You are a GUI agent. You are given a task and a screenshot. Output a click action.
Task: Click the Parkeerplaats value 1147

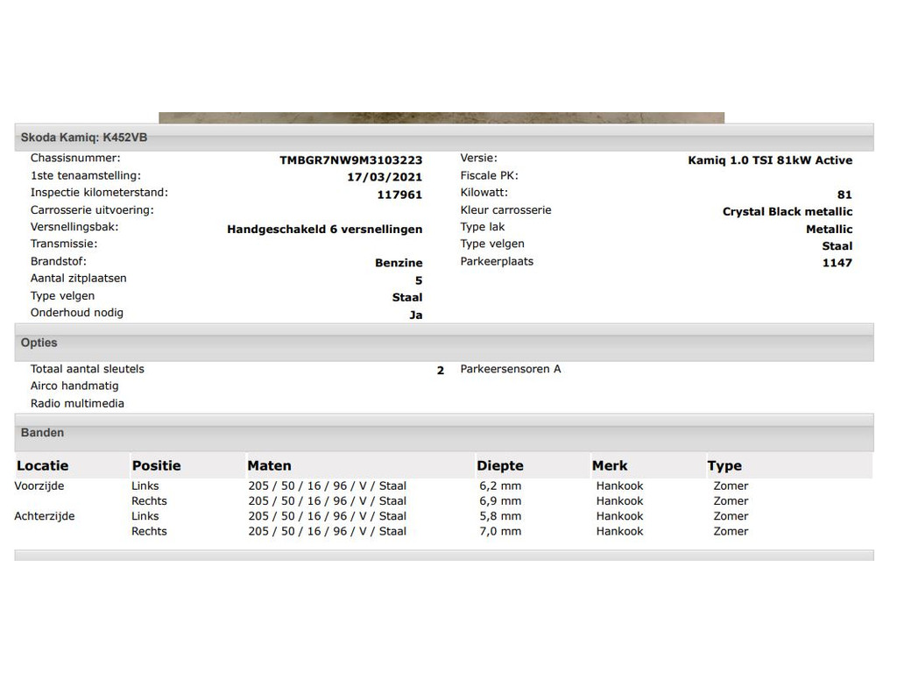point(837,263)
